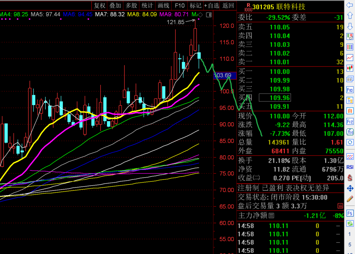Viewport: 355px width, 254px height.
Task: Click the F10 company info sidebar icon
Action: click(x=350, y=90)
